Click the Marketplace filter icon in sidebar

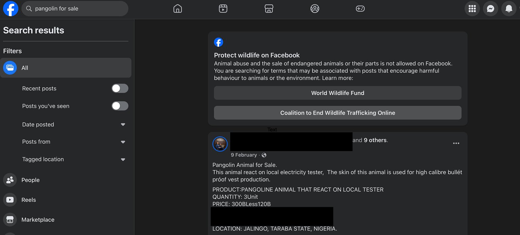click(x=10, y=220)
